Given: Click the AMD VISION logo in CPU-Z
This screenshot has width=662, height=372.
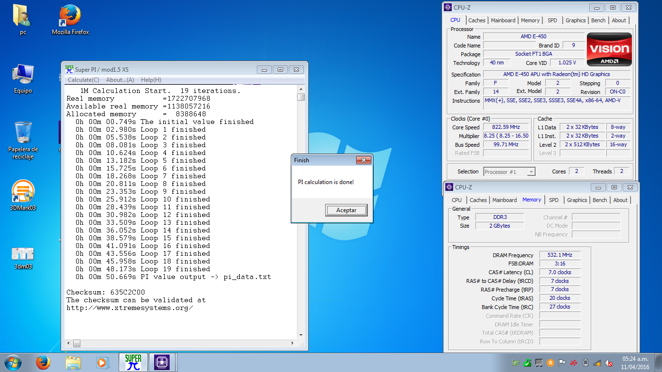Looking at the screenshot, I should (609, 49).
